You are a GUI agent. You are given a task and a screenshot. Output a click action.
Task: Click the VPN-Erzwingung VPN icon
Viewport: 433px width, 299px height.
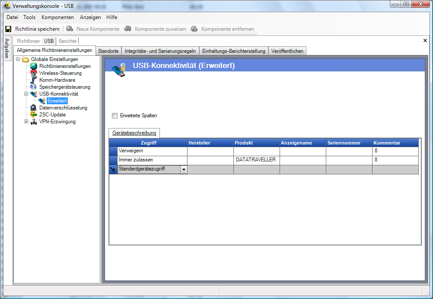pos(34,122)
